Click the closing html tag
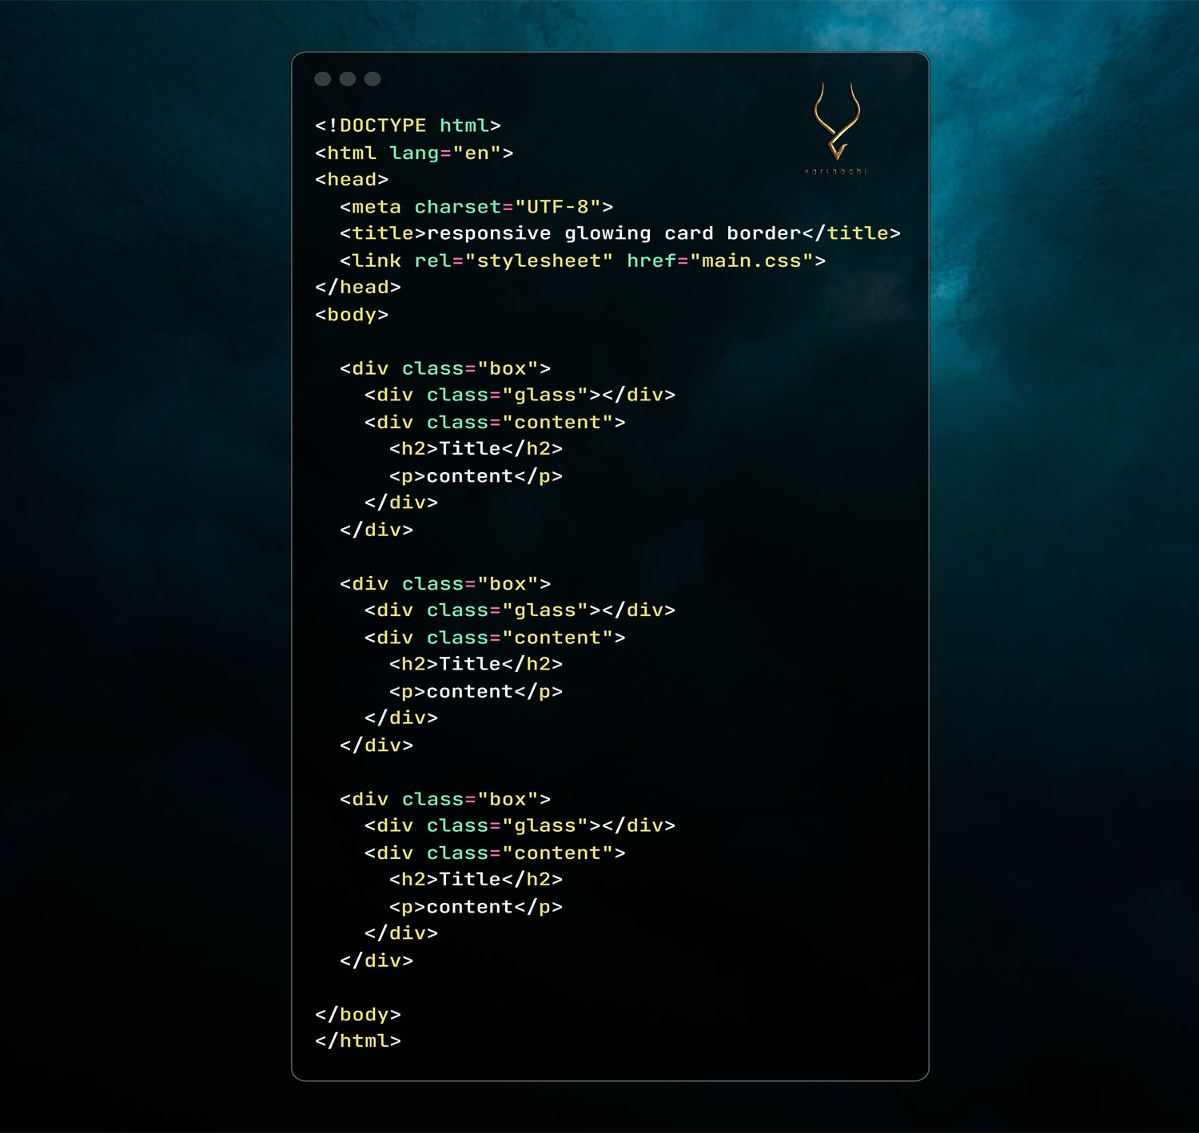This screenshot has width=1199, height=1133. click(x=357, y=1041)
